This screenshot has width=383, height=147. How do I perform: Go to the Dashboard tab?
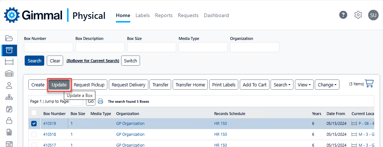[x=216, y=15]
